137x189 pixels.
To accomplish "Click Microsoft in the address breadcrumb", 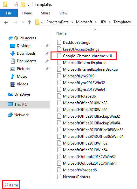I will 84,22.
